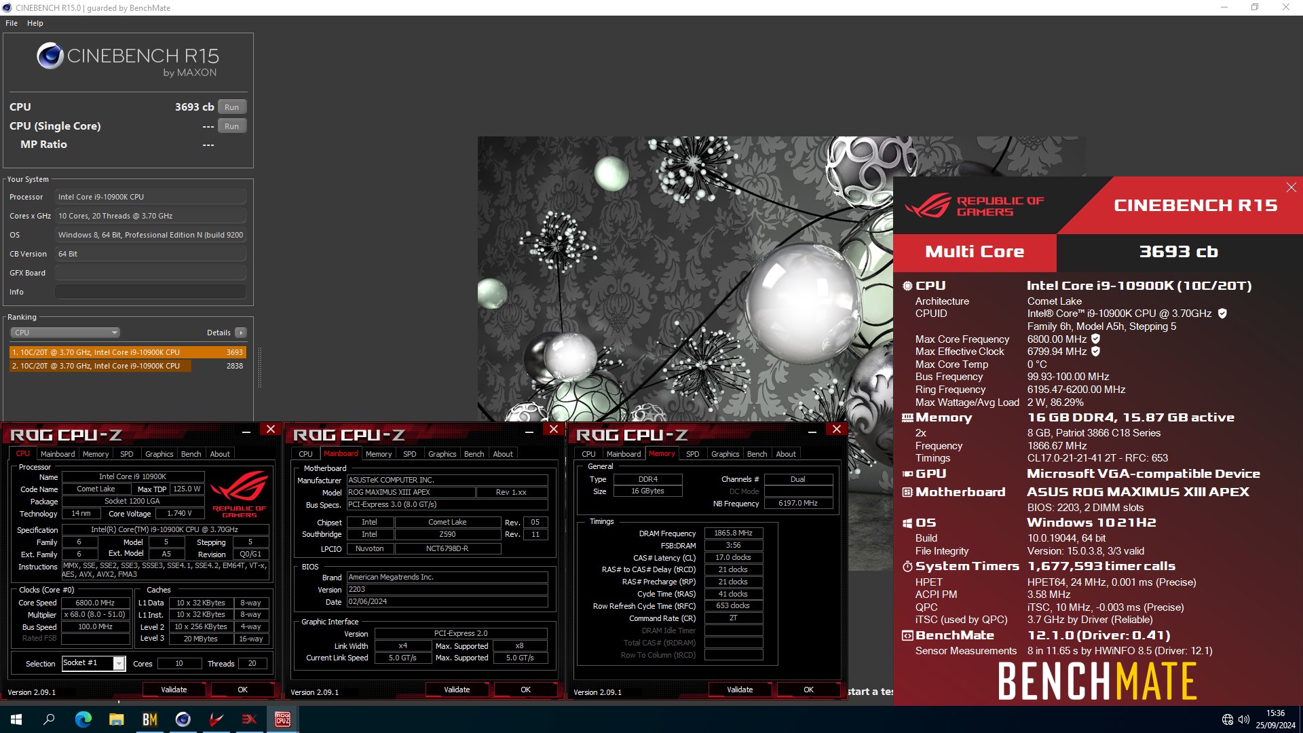
Task: Click the empty Info field
Action: tap(151, 292)
